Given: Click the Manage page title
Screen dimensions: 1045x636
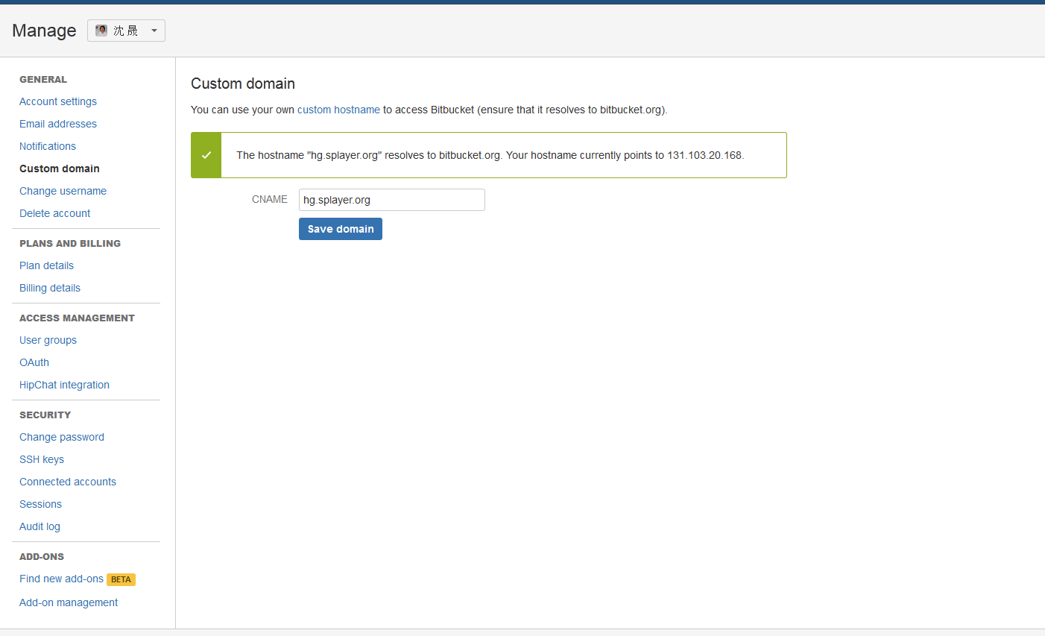Looking at the screenshot, I should point(44,31).
